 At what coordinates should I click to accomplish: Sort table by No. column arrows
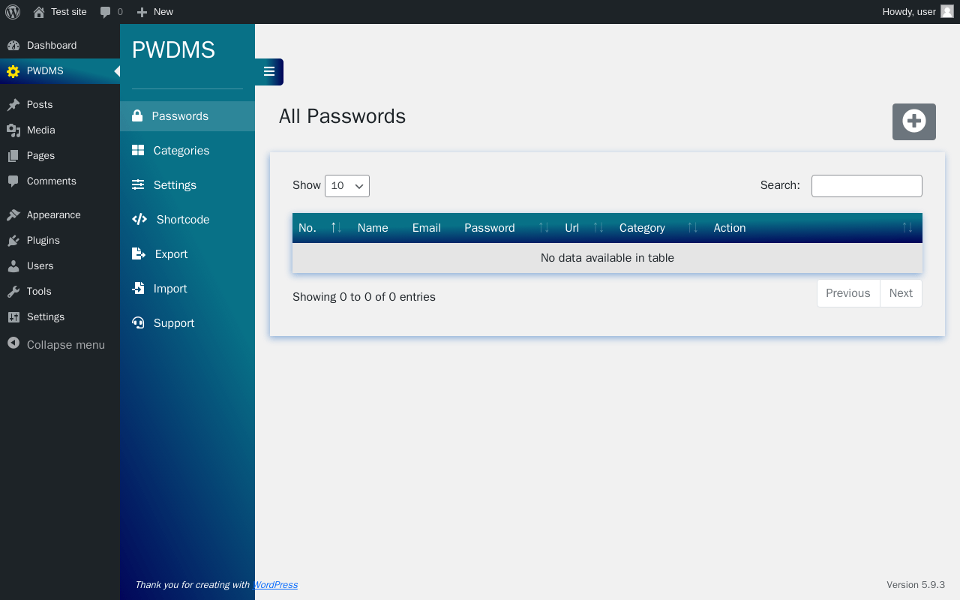337,228
